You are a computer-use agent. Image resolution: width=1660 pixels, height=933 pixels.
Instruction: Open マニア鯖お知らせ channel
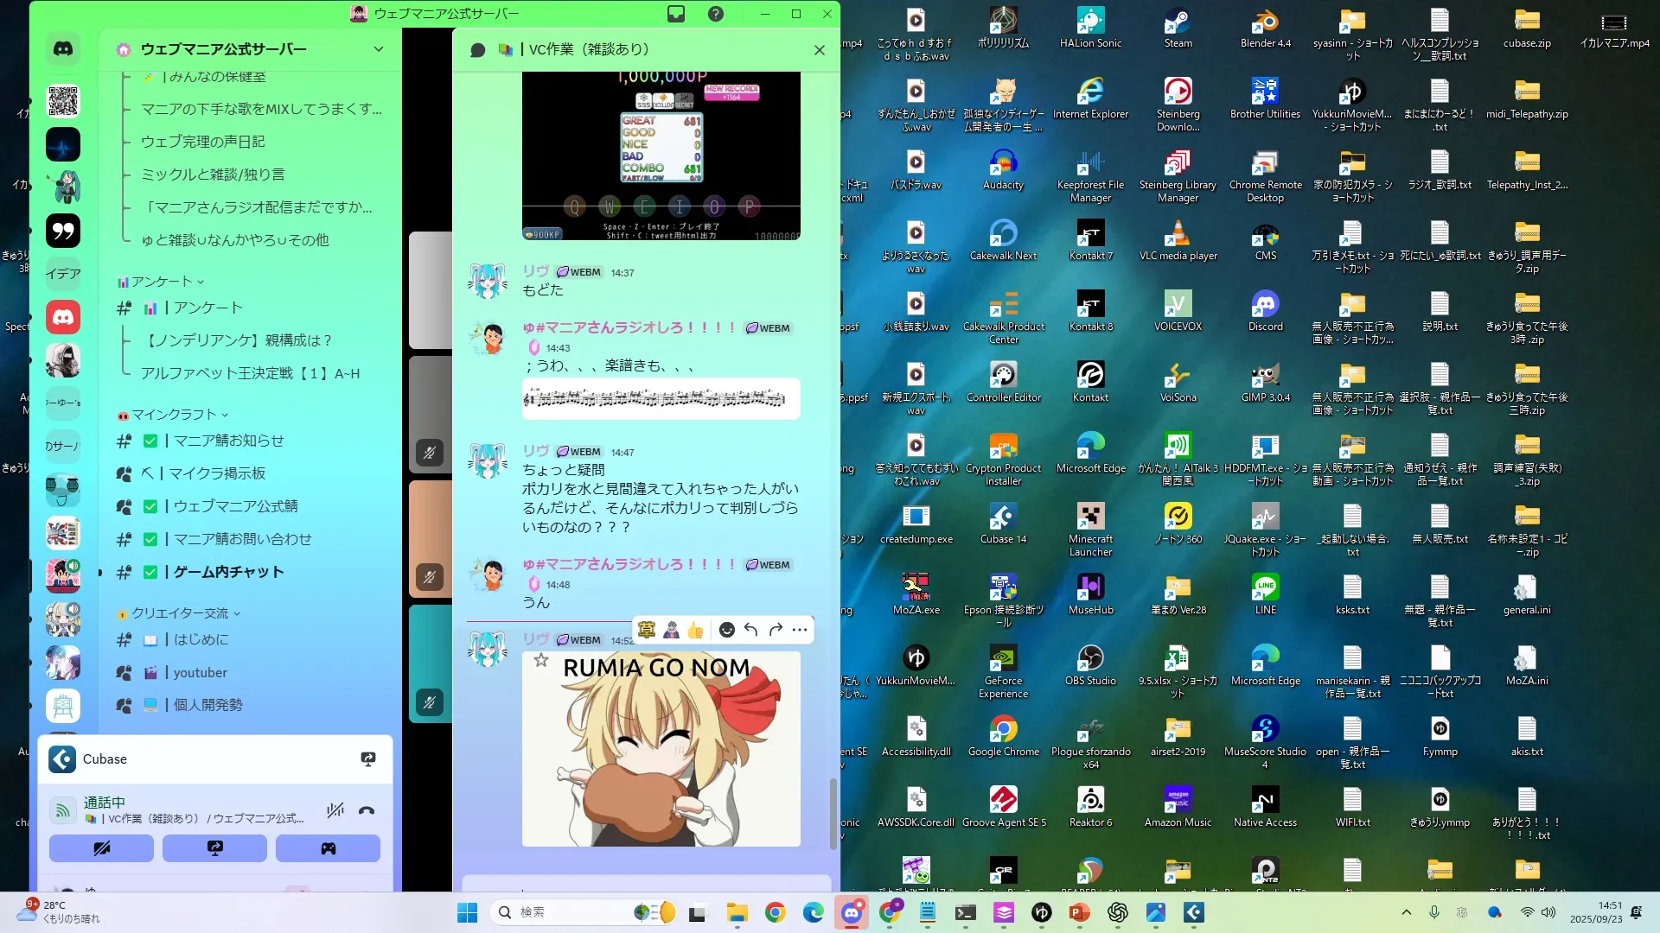(x=228, y=441)
